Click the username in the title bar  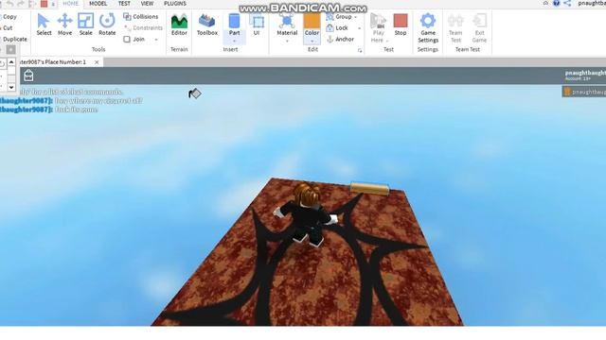[x=592, y=3]
